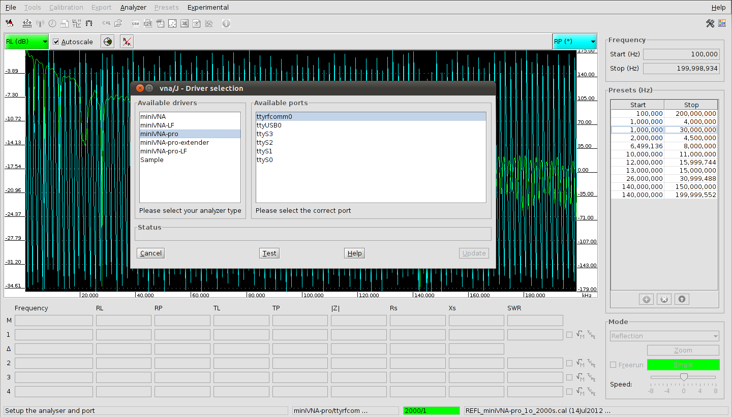Delete the selected preset

pyautogui.click(x=664, y=299)
